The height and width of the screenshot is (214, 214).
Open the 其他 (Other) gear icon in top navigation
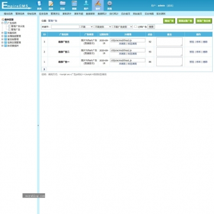tap(109, 5)
